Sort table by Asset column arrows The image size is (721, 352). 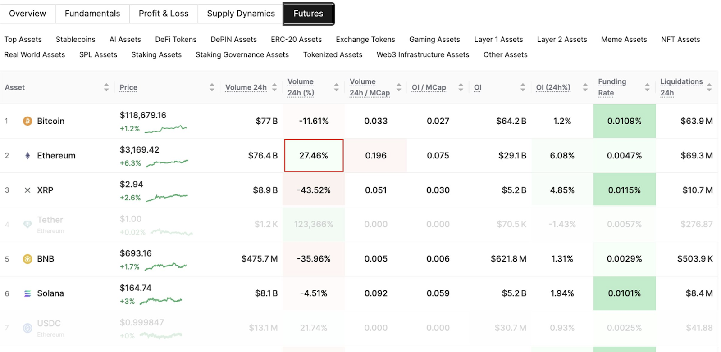coord(106,87)
